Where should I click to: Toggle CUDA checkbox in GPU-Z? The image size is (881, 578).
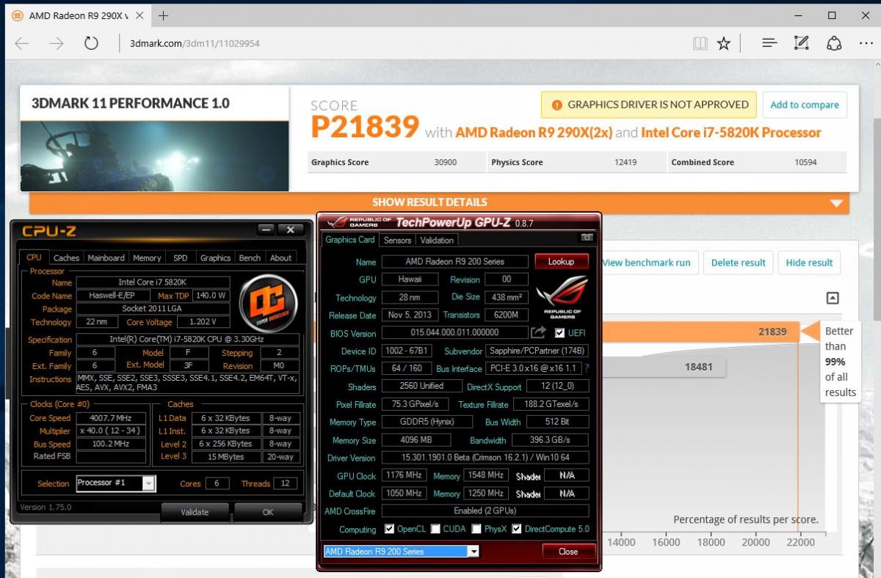coord(436,529)
